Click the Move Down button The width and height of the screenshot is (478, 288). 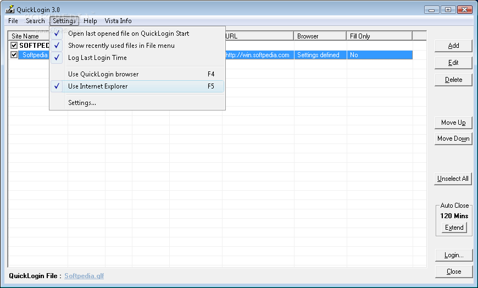point(453,139)
